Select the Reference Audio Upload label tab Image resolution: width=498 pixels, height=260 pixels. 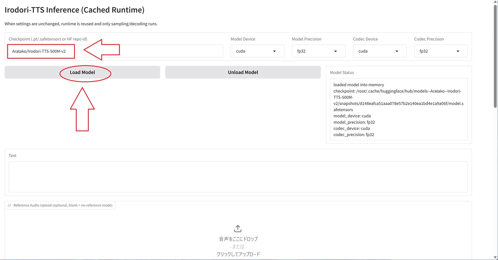point(63,205)
